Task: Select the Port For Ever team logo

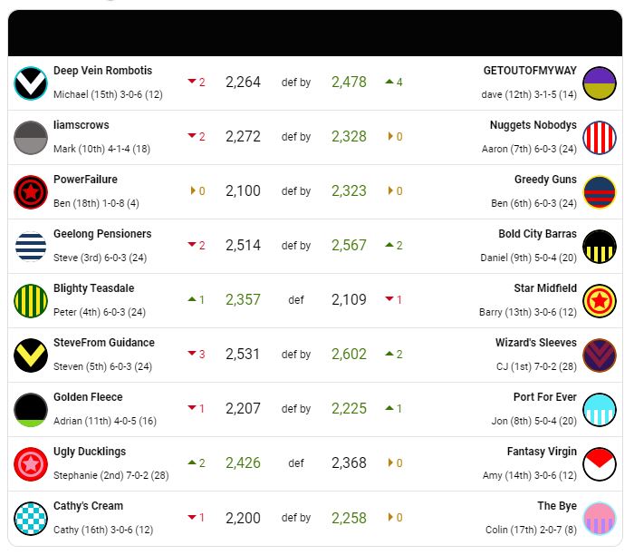Action: click(x=600, y=409)
